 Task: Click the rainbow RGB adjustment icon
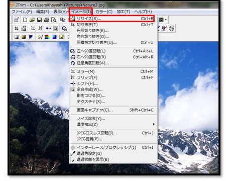(47, 37)
